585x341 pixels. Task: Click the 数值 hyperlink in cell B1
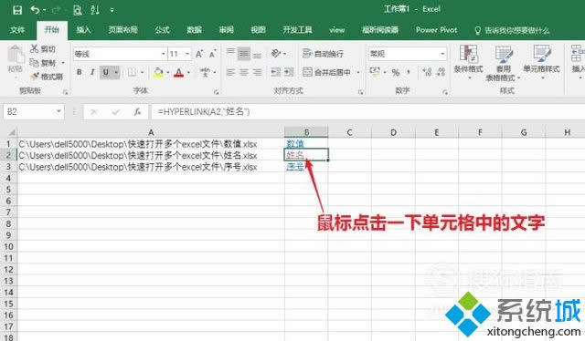coord(295,144)
